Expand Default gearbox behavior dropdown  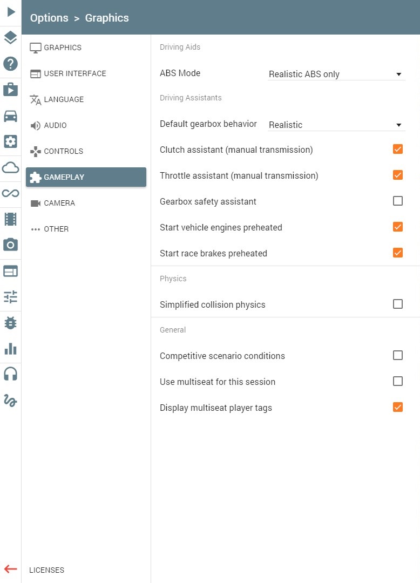(x=336, y=125)
